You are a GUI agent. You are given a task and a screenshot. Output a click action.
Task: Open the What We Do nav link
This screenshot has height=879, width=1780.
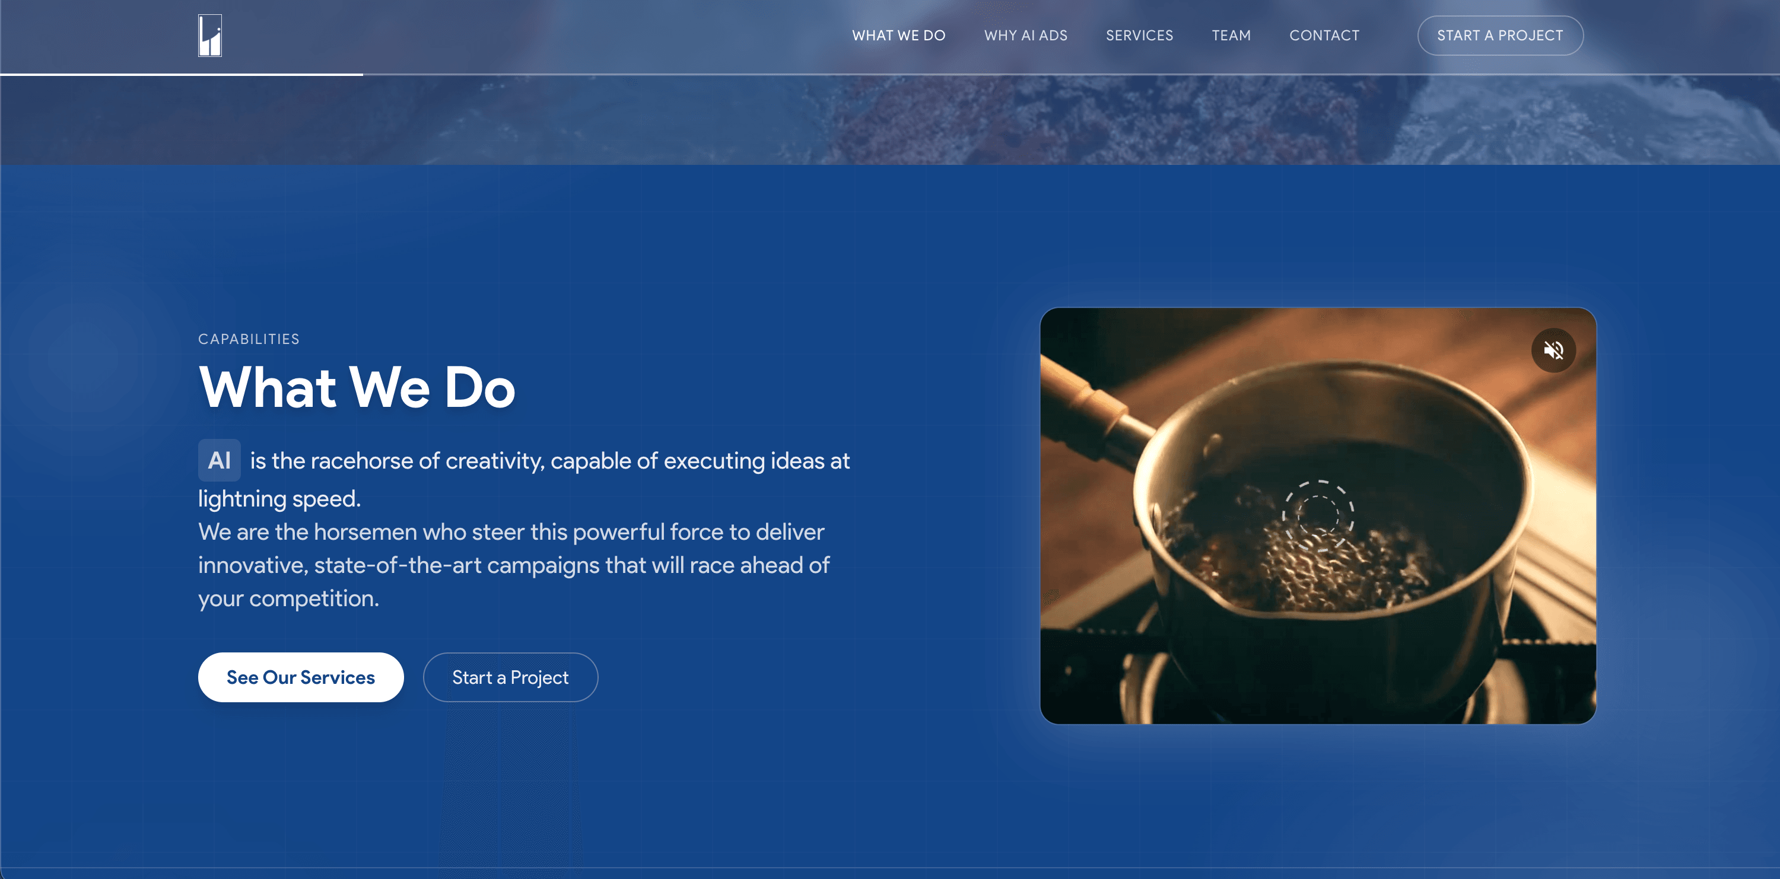[898, 35]
